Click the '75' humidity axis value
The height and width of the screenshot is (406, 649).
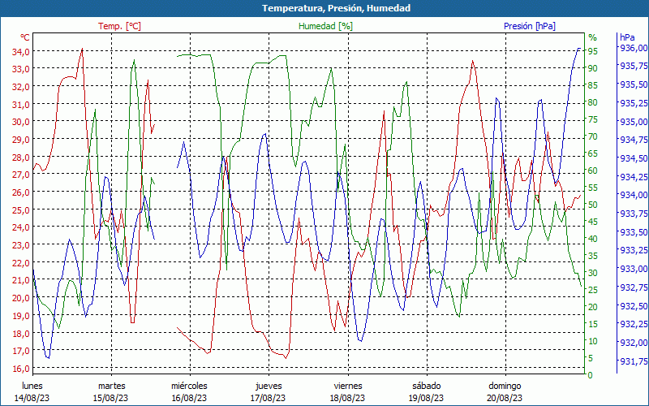coord(593,119)
